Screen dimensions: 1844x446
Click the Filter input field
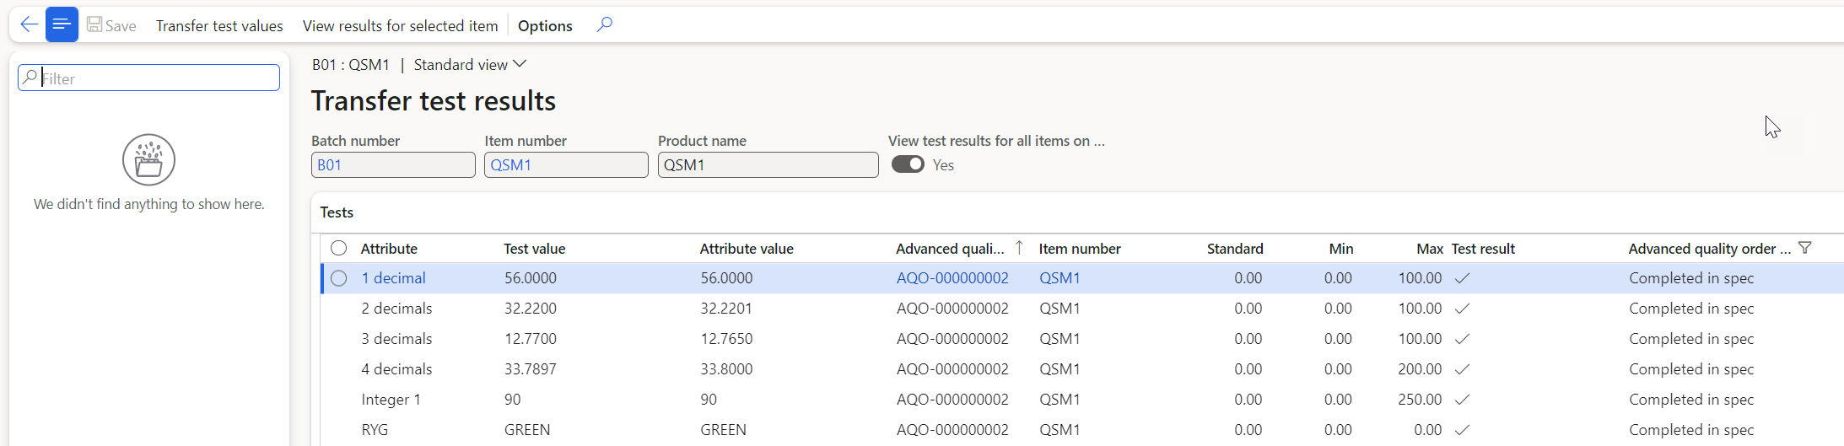click(158, 78)
